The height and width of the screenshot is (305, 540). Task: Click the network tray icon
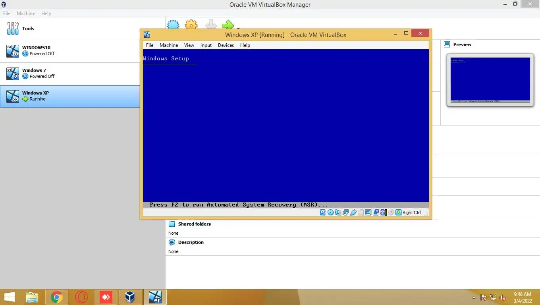[493, 297]
